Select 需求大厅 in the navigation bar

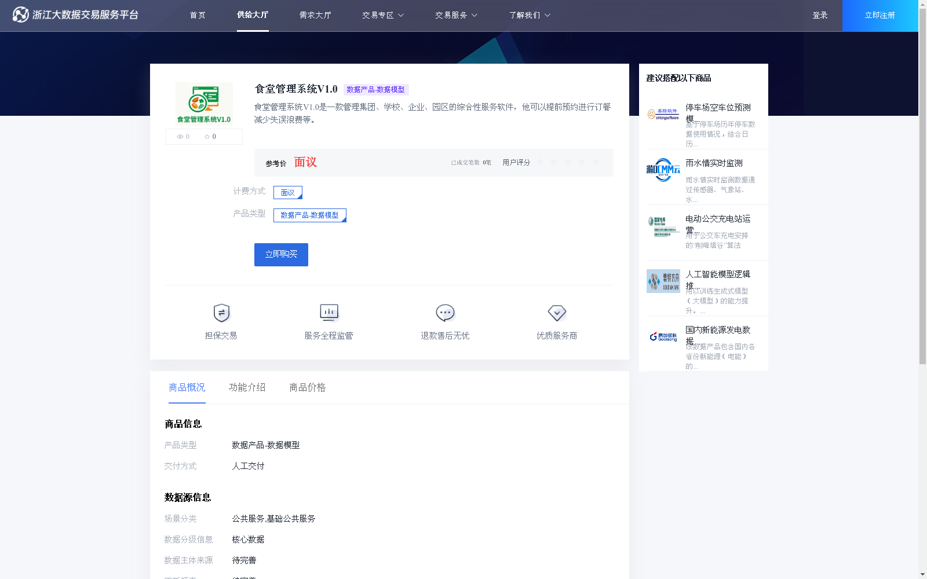click(x=315, y=15)
